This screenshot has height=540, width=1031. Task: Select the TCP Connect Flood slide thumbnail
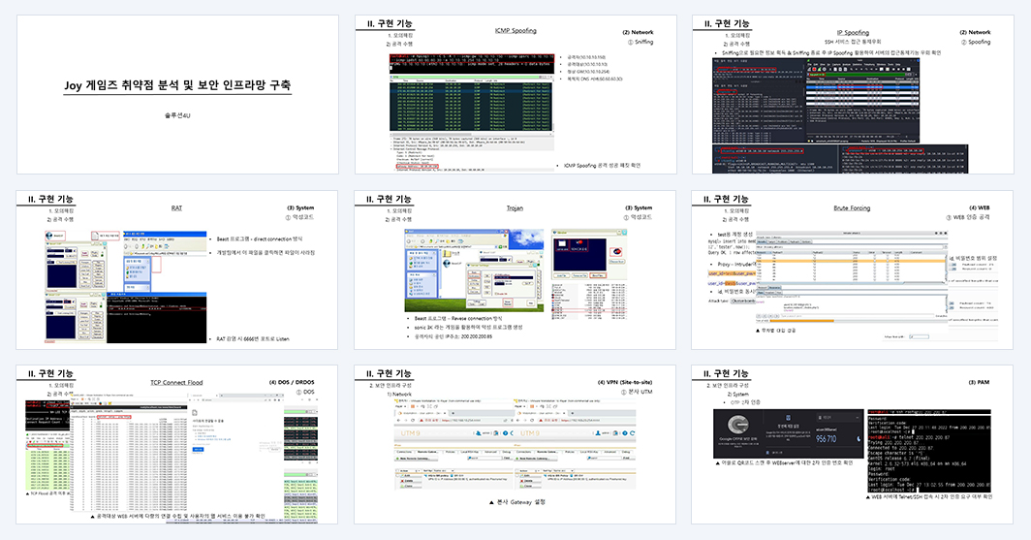tap(177, 445)
